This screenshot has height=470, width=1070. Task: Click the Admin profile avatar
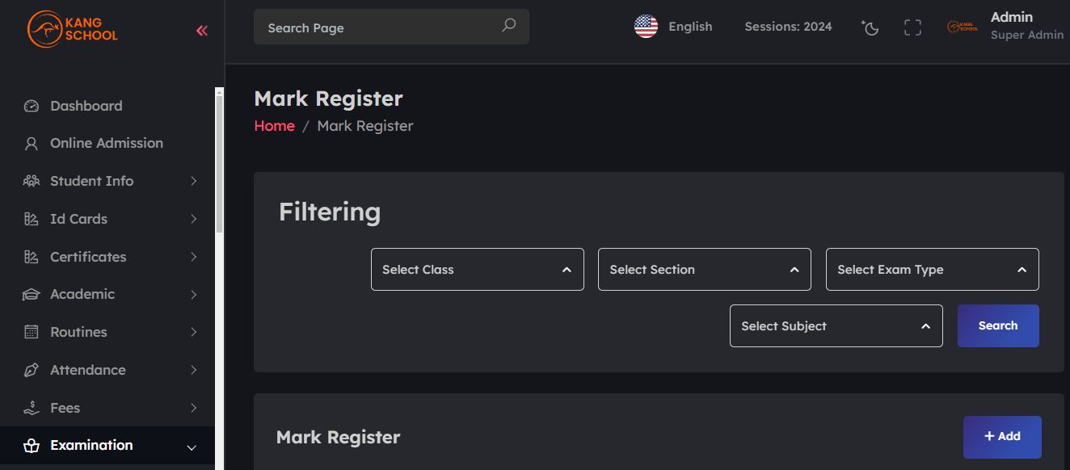963,27
